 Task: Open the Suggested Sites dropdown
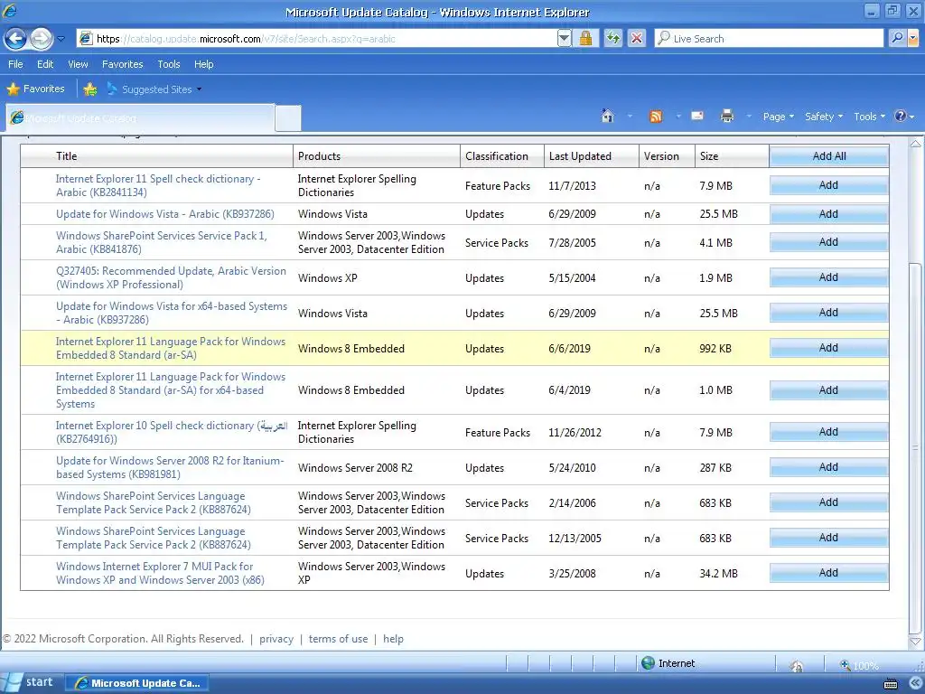154,89
